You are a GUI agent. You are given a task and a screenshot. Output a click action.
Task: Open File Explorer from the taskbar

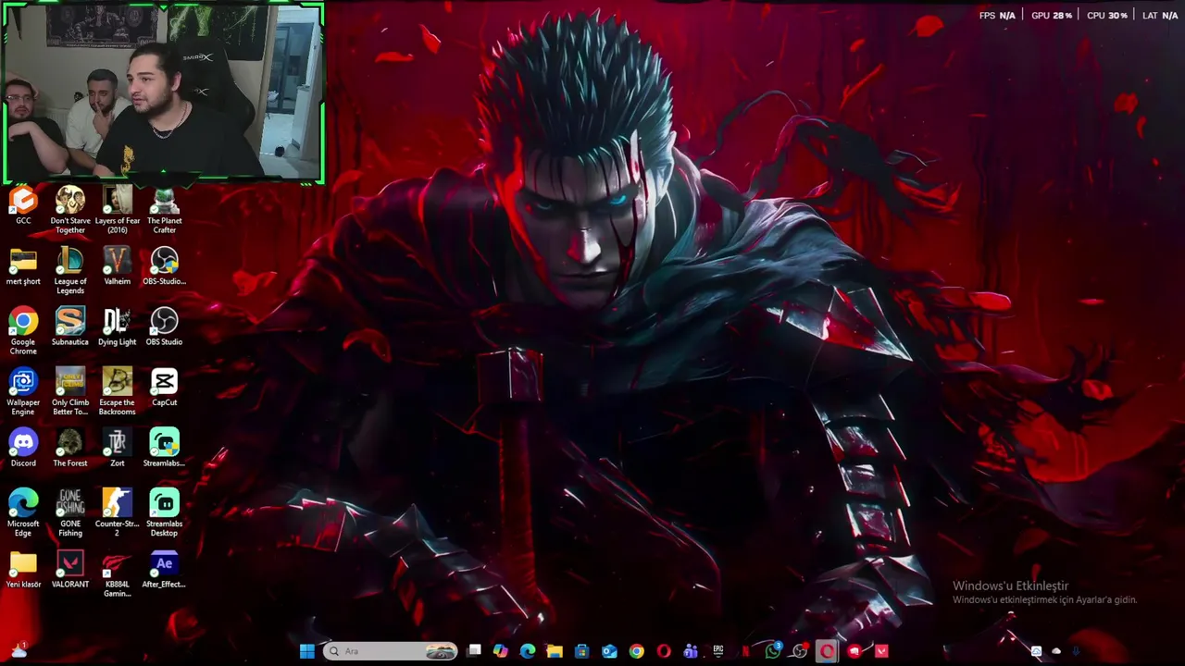tap(555, 651)
